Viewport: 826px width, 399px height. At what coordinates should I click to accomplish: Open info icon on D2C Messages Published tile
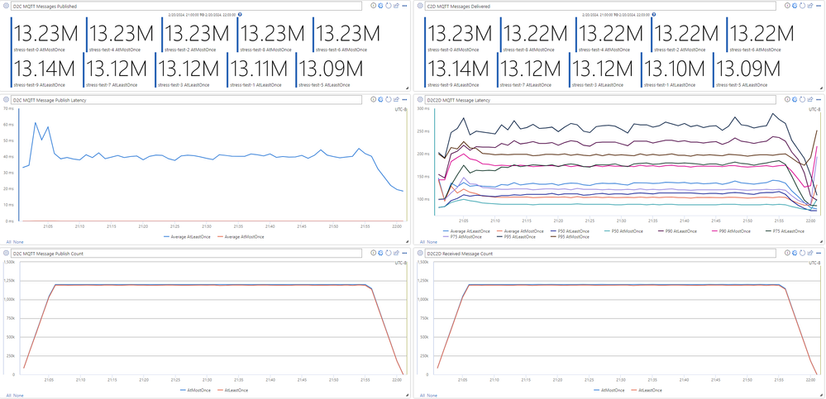(x=374, y=5)
